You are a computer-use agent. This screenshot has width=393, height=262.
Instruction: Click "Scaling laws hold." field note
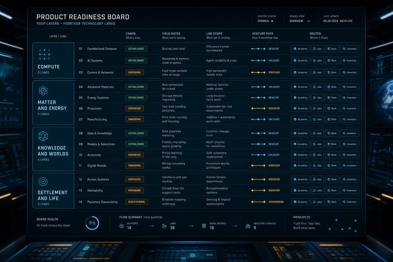click(x=174, y=49)
